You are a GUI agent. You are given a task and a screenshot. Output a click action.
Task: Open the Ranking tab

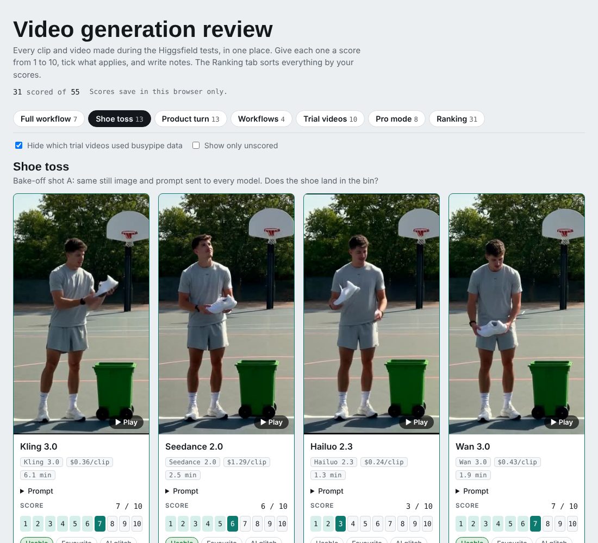457,119
